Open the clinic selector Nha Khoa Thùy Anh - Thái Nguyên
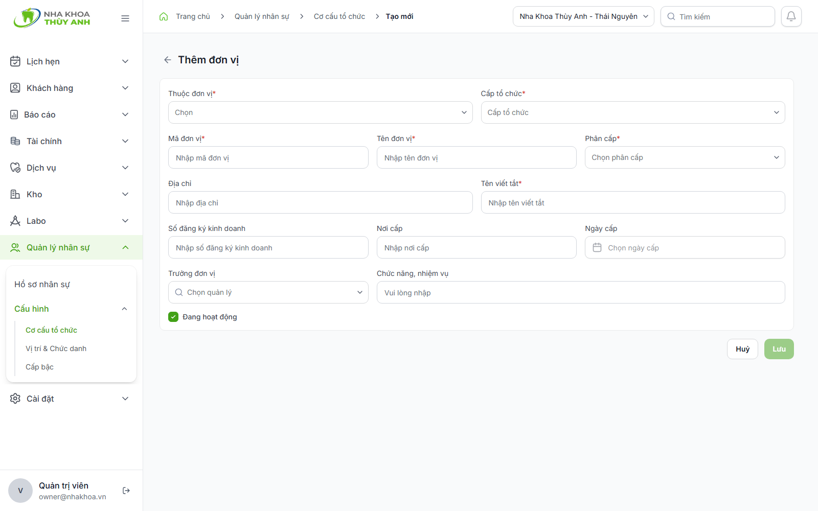Image resolution: width=818 pixels, height=511 pixels. [x=583, y=16]
